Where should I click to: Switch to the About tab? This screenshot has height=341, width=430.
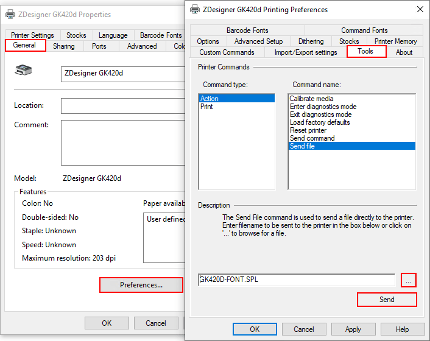404,52
